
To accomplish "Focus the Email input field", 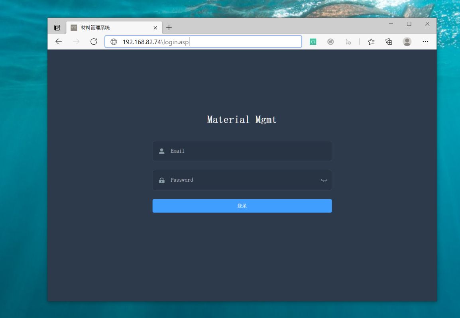I will pyautogui.click(x=242, y=151).
